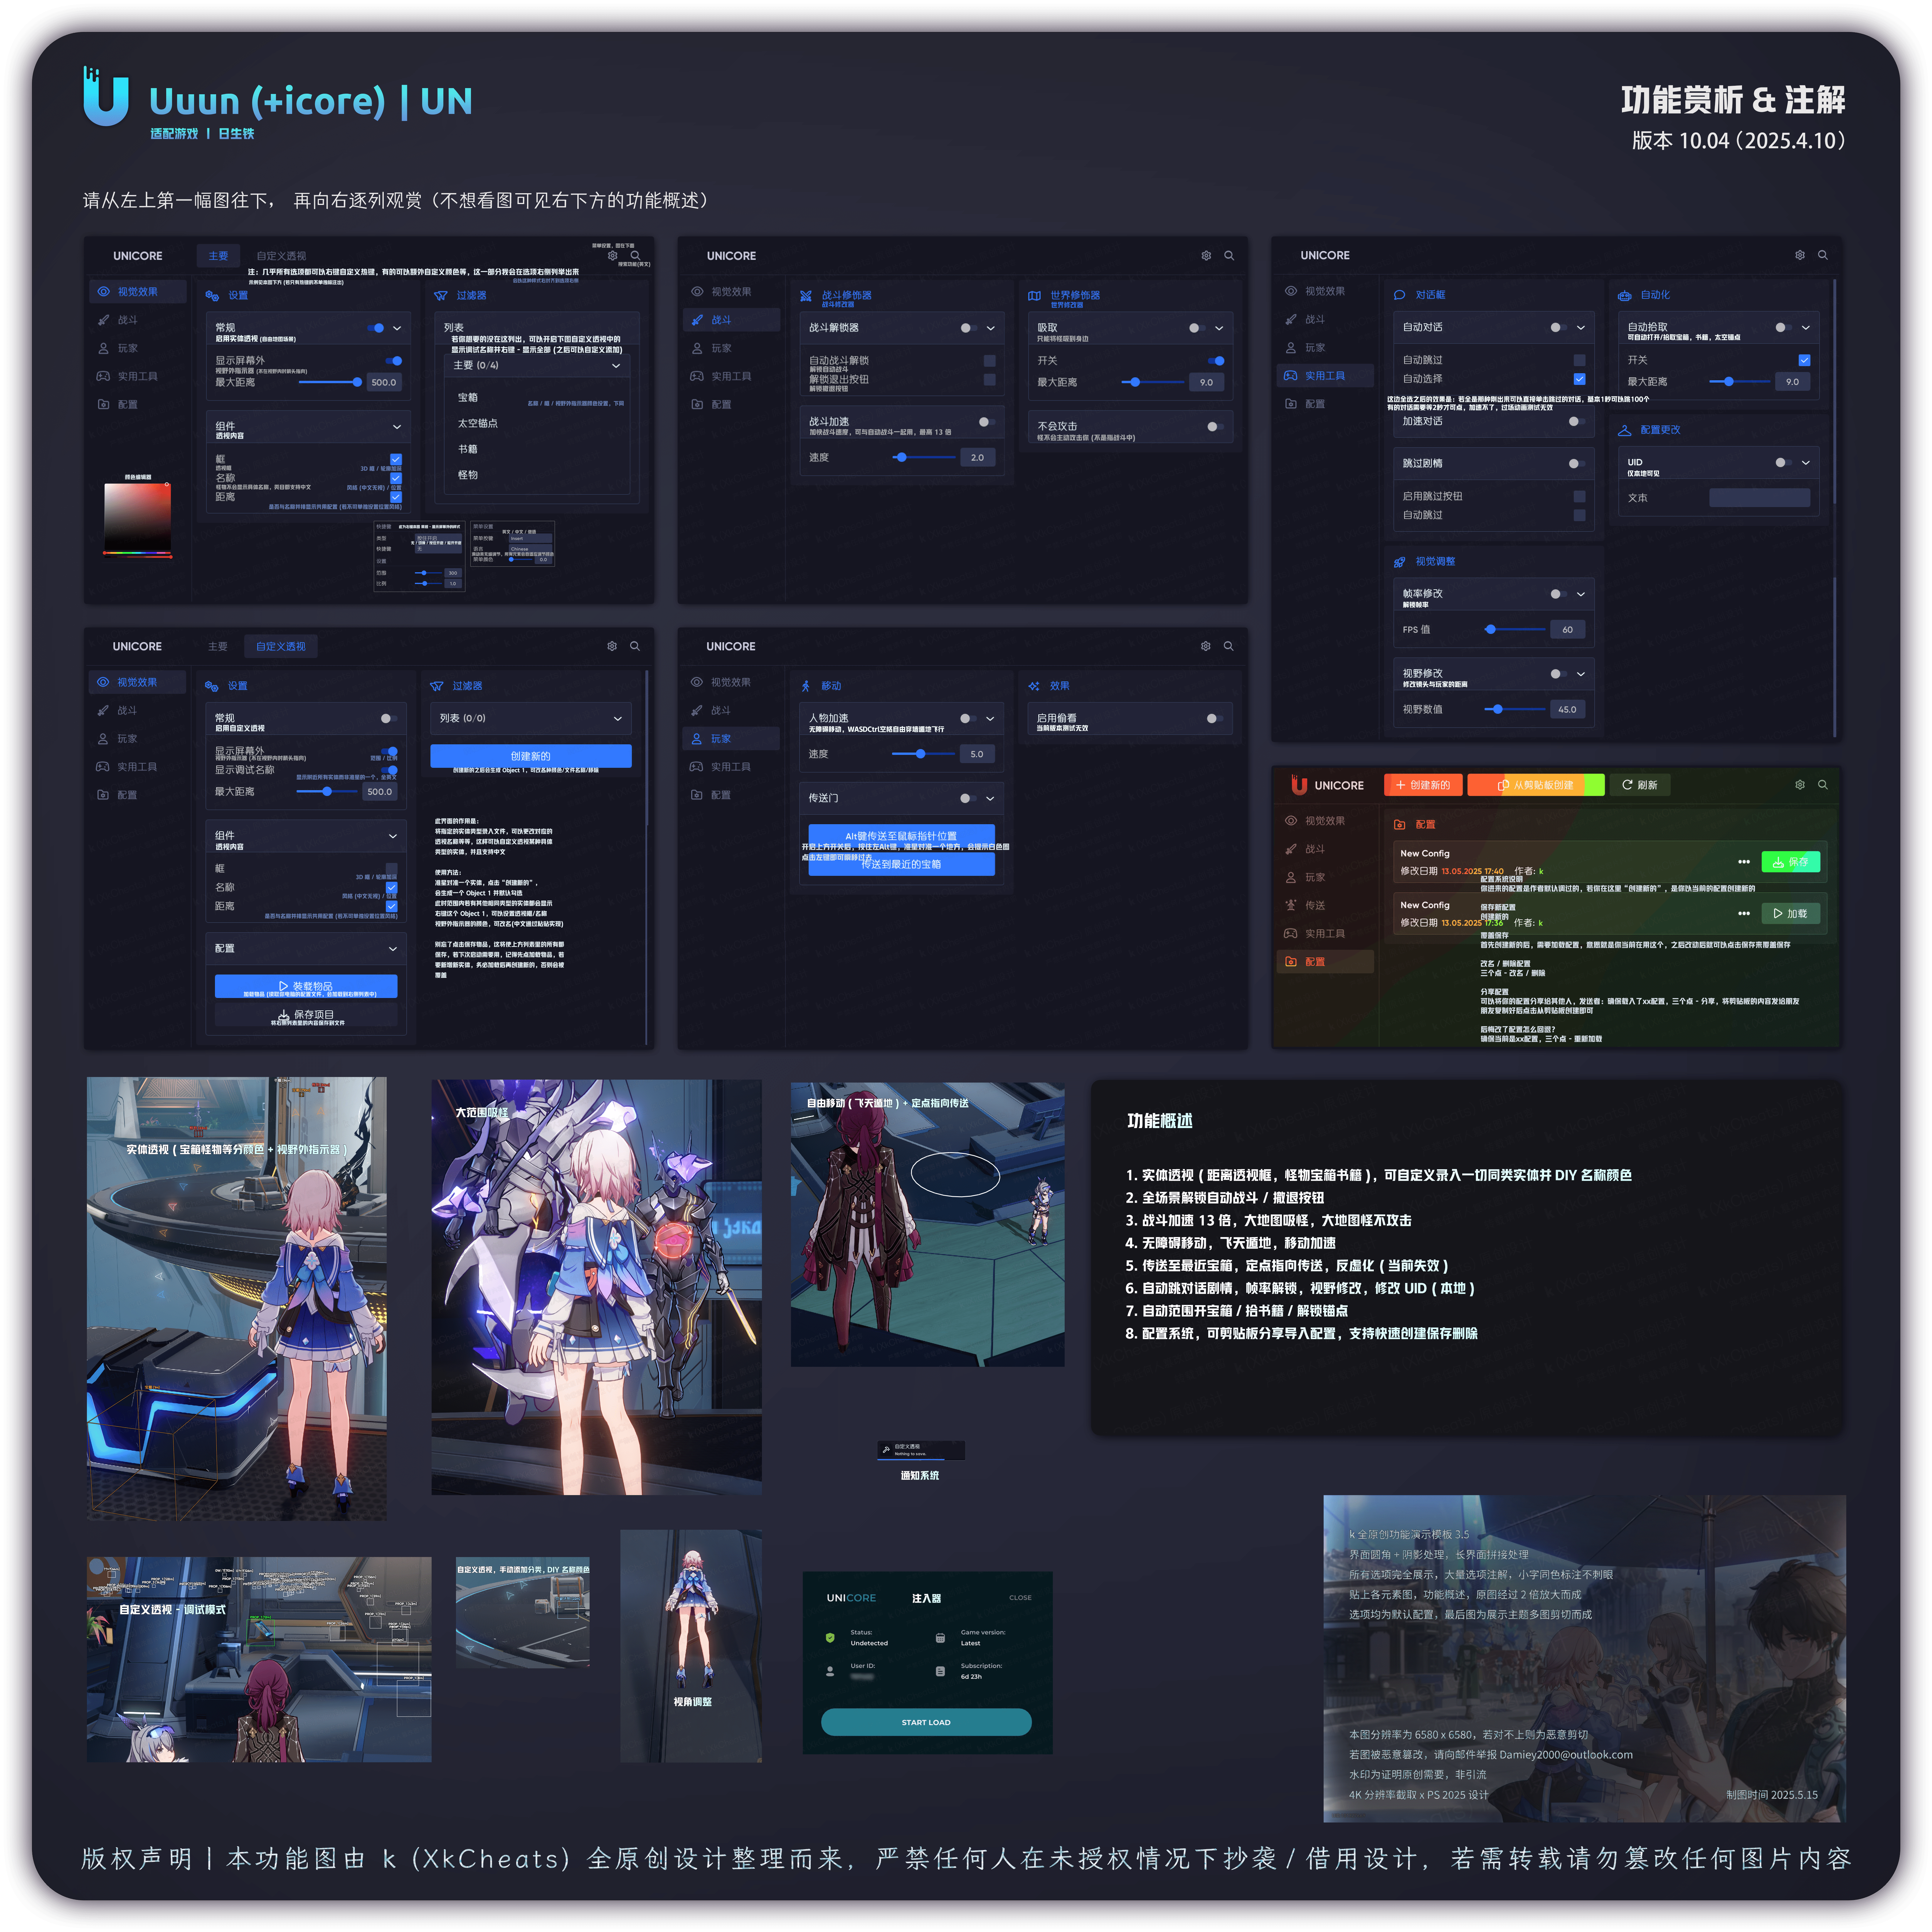Click the 移动 running-figure icon
The image size is (1932, 1932).
806,686
